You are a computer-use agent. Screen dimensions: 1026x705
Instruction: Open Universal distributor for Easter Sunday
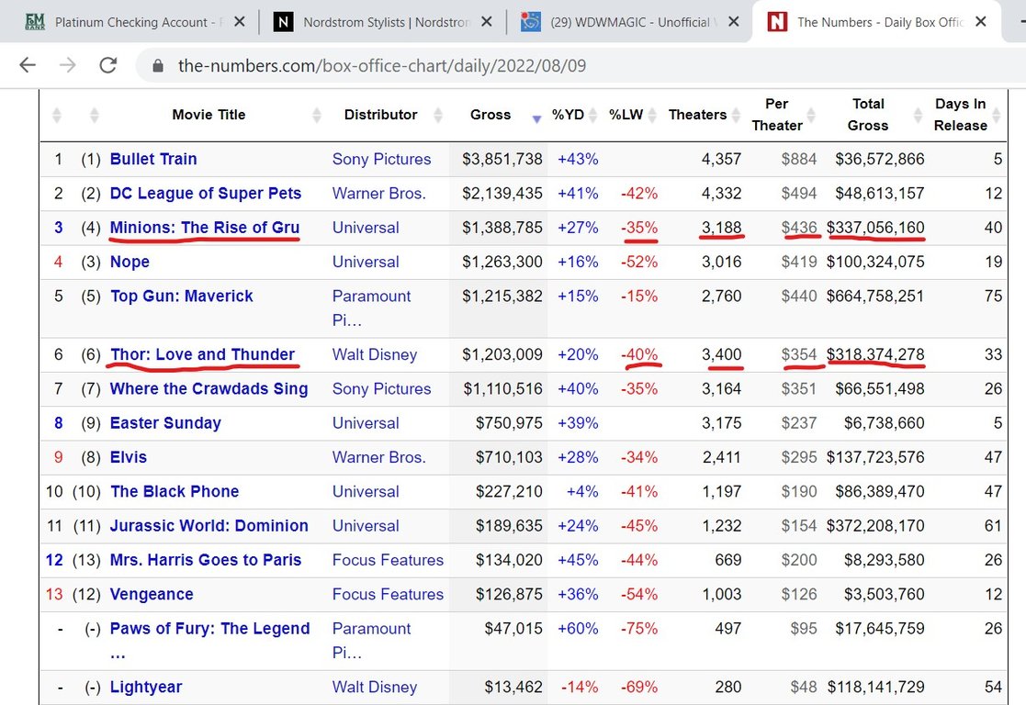[x=366, y=423]
